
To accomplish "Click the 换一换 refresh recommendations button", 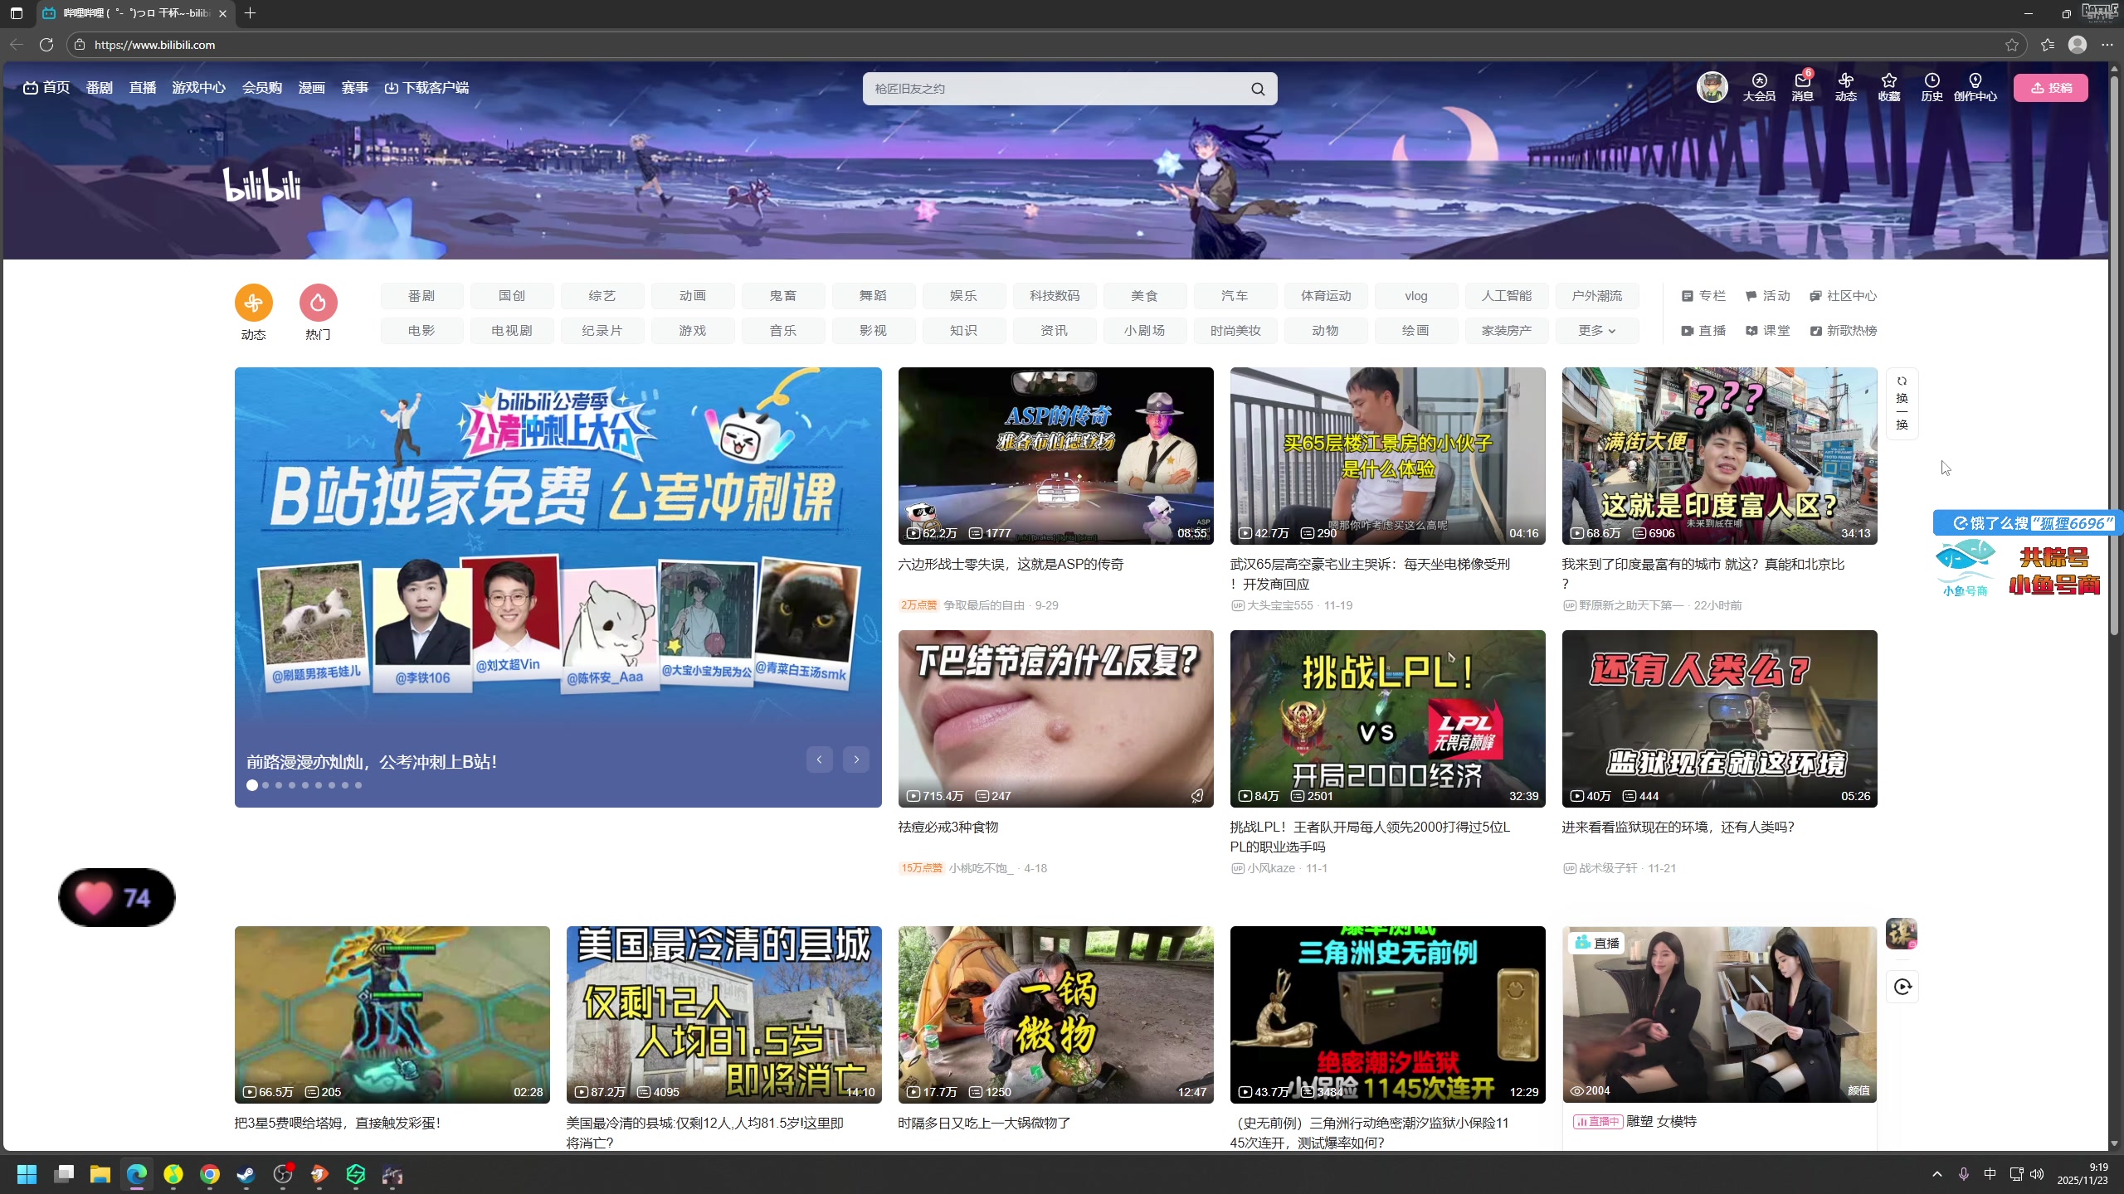I will [x=1902, y=403].
